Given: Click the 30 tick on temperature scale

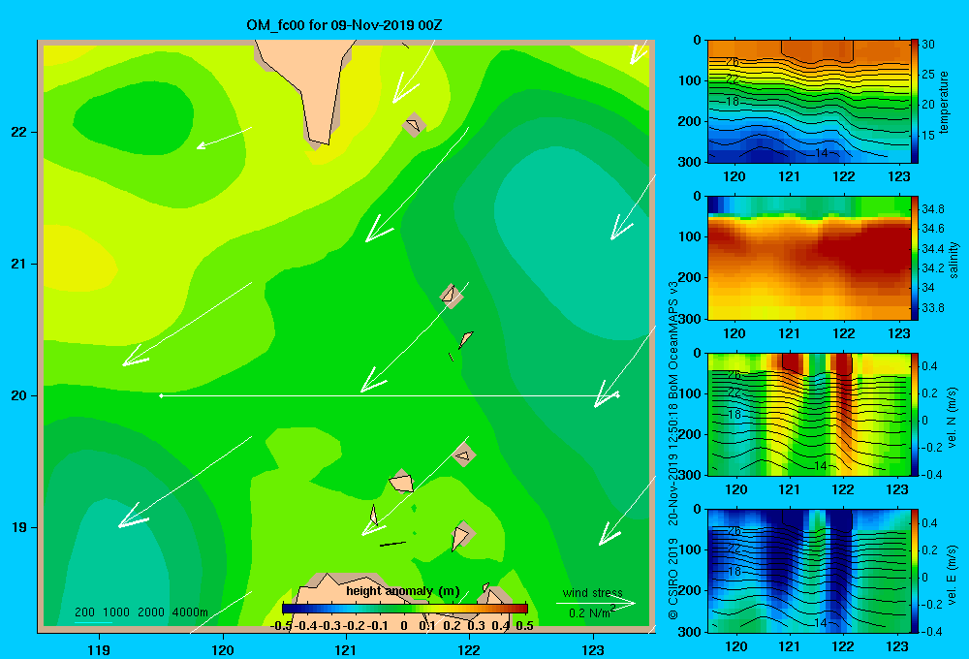Looking at the screenshot, I should coord(928,45).
